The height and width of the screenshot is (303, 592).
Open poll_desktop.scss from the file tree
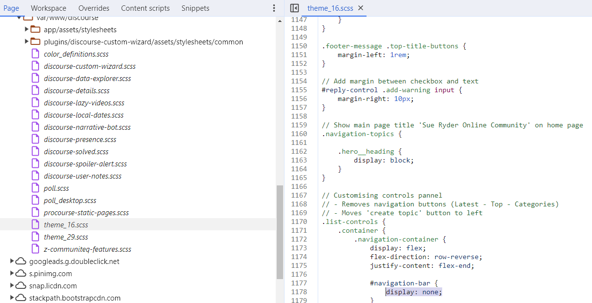click(x=70, y=201)
